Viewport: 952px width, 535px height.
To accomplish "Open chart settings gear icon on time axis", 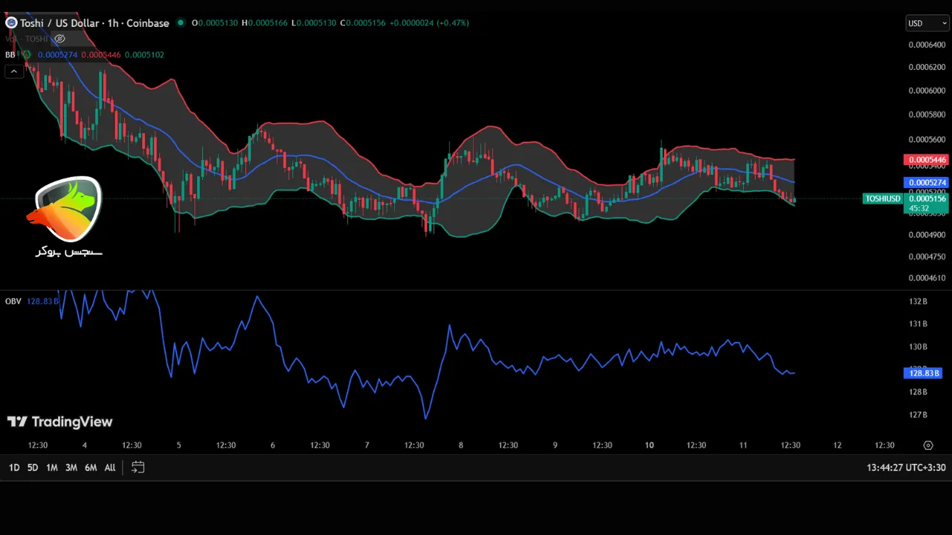I will click(928, 446).
